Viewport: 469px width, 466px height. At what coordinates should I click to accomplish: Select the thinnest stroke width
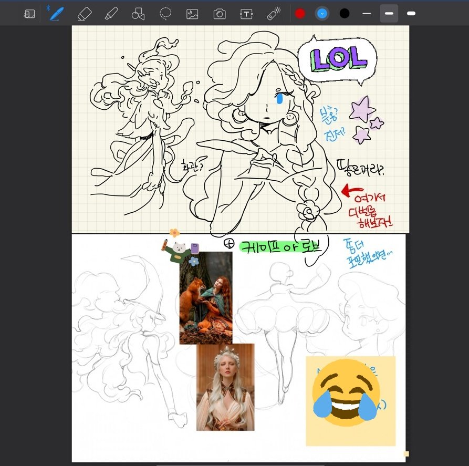coord(367,14)
